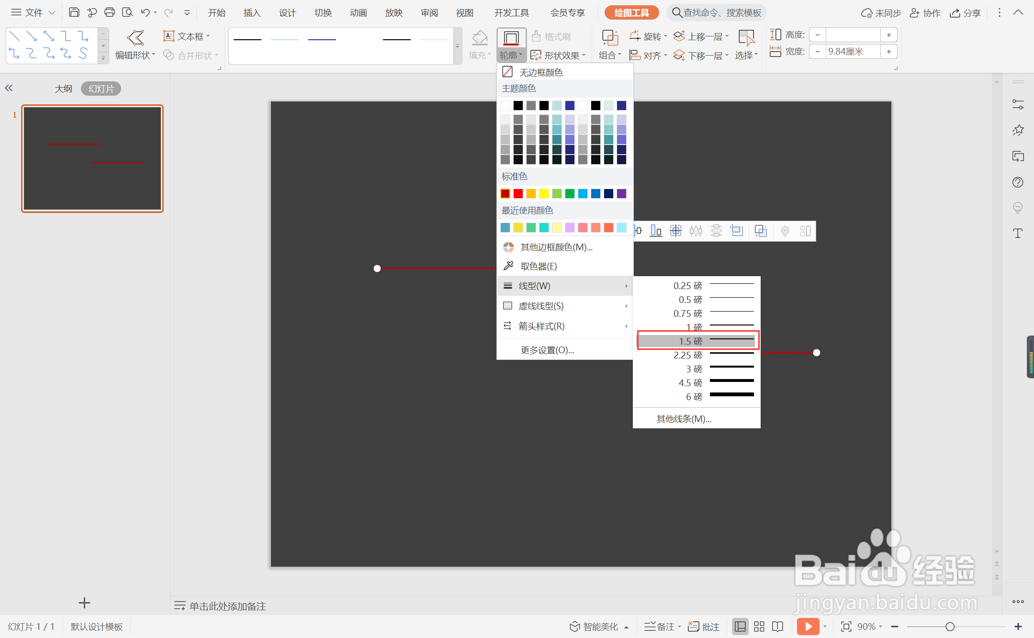Open the 插入 ribbon tab
This screenshot has height=638, width=1034.
coord(252,12)
